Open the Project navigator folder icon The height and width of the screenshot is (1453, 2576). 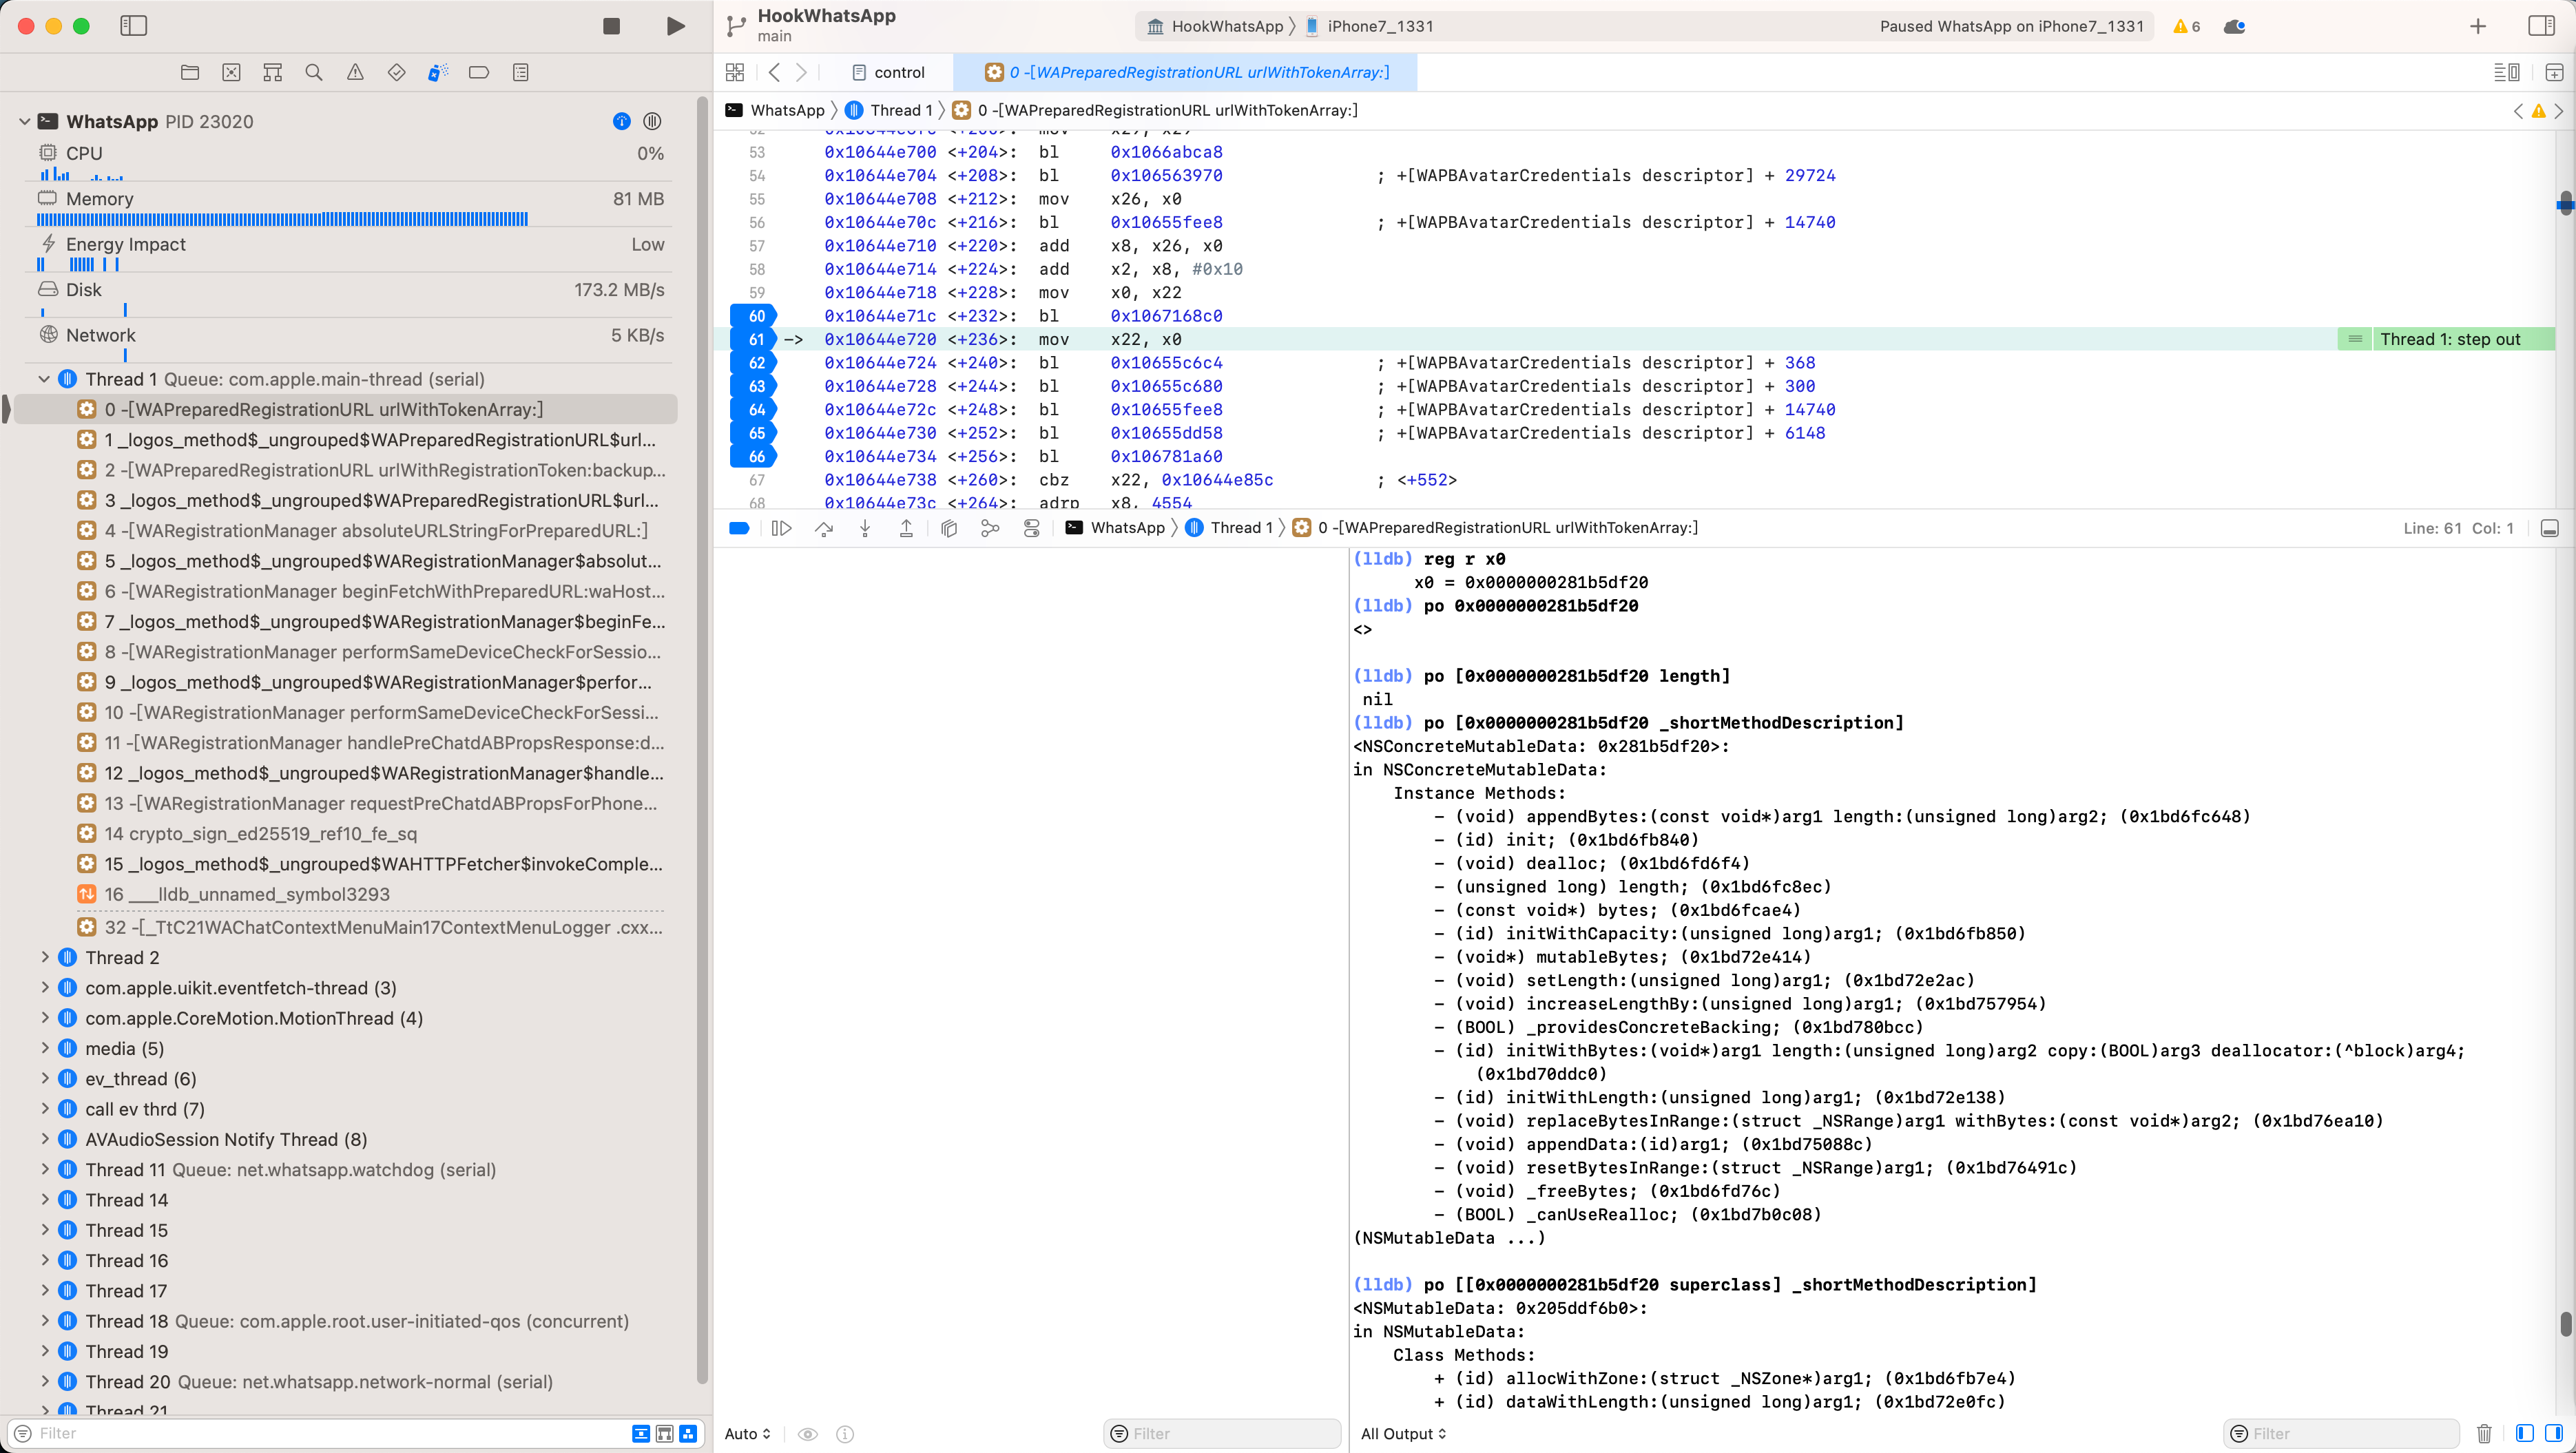click(190, 72)
